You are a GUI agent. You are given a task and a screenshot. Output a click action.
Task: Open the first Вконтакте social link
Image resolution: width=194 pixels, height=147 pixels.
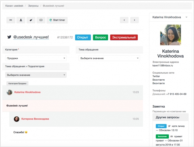[x=158, y=80]
